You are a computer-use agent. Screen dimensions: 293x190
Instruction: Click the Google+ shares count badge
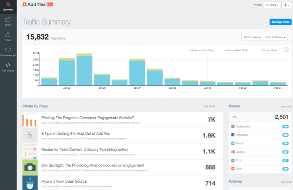285,152
